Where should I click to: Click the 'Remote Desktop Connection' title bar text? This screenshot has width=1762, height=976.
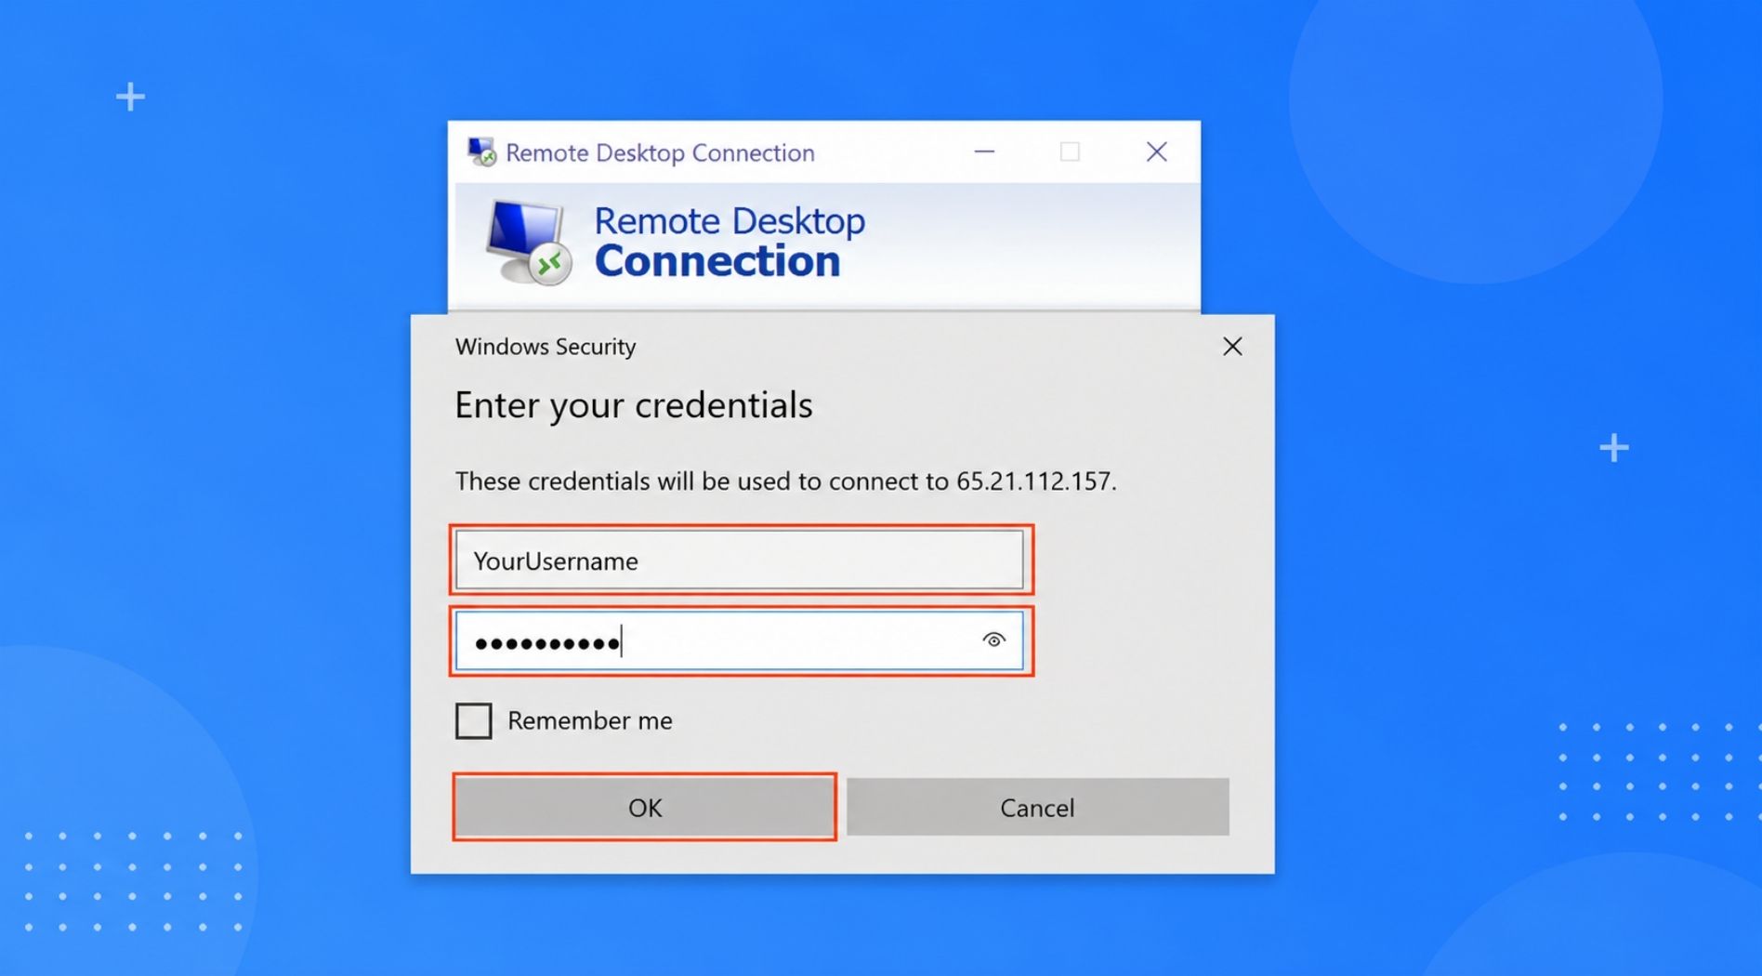coord(660,152)
